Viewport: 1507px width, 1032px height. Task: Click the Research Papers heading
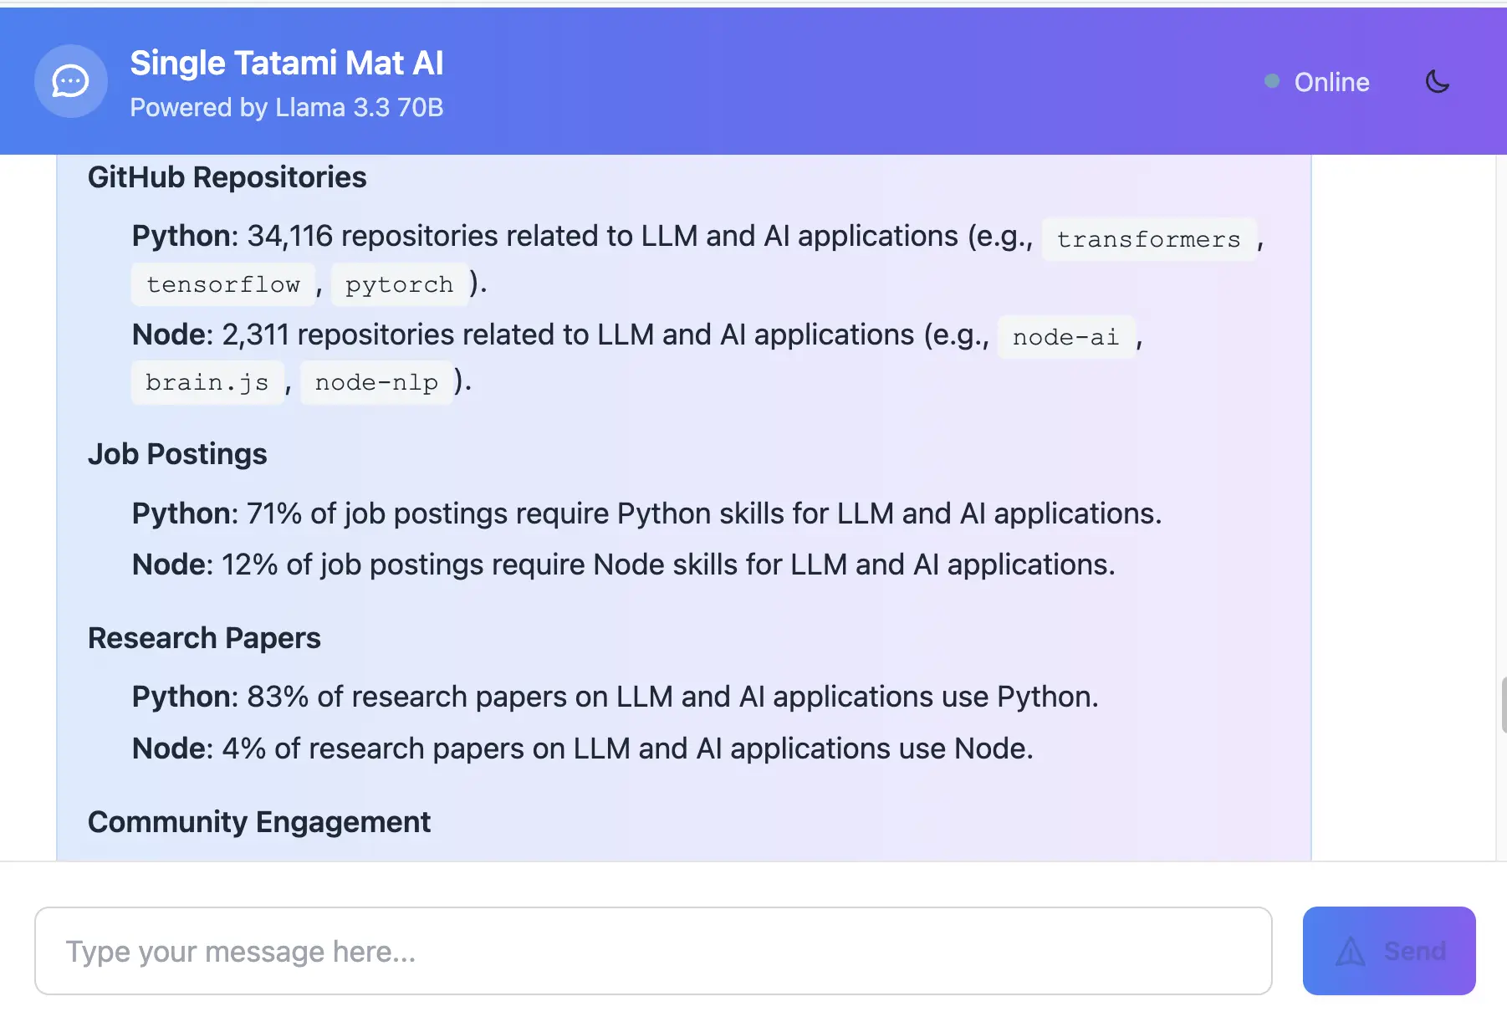204,638
